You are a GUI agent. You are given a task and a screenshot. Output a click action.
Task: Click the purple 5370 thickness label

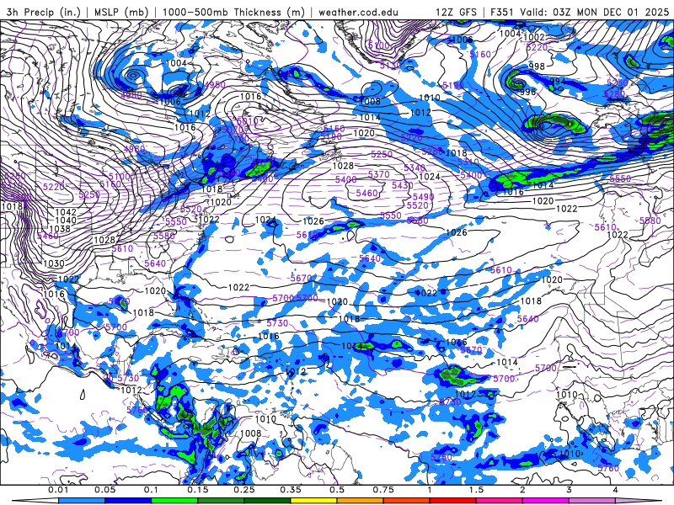pyautogui.click(x=378, y=174)
